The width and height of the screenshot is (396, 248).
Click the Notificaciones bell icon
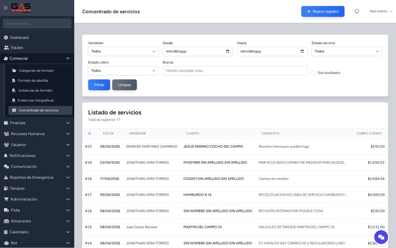(x=5, y=155)
